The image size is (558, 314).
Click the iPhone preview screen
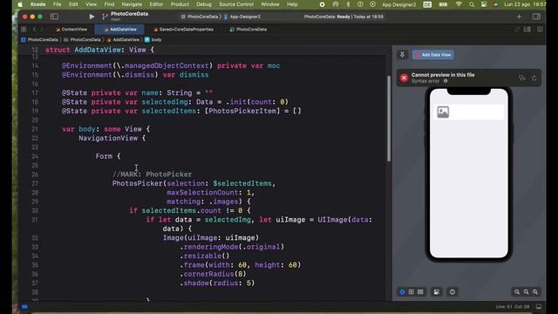(469, 174)
